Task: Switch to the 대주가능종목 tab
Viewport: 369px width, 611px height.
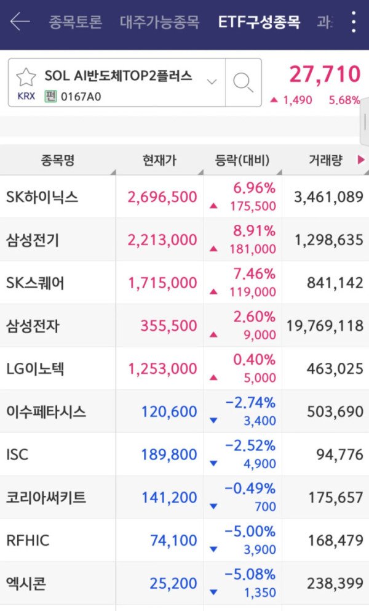Action: point(159,22)
